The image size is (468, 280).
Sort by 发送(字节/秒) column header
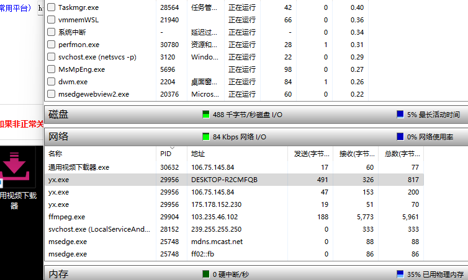coord(312,154)
